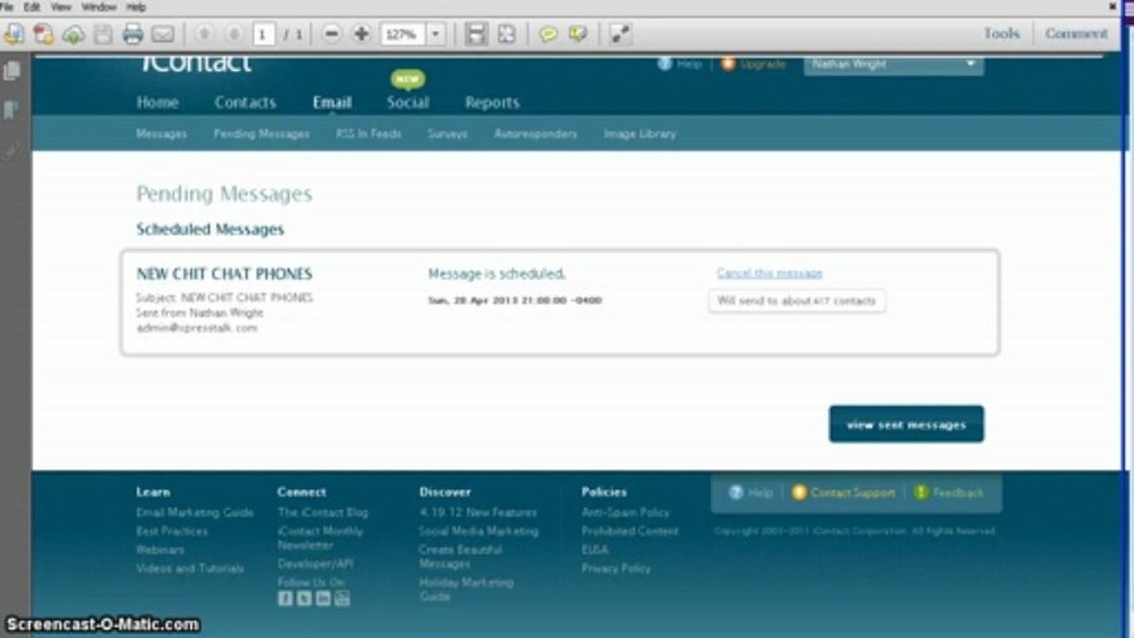Screen dimensions: 1134x638
Task: Click the Anti-Spam Policy footer link
Action: pyautogui.click(x=626, y=512)
